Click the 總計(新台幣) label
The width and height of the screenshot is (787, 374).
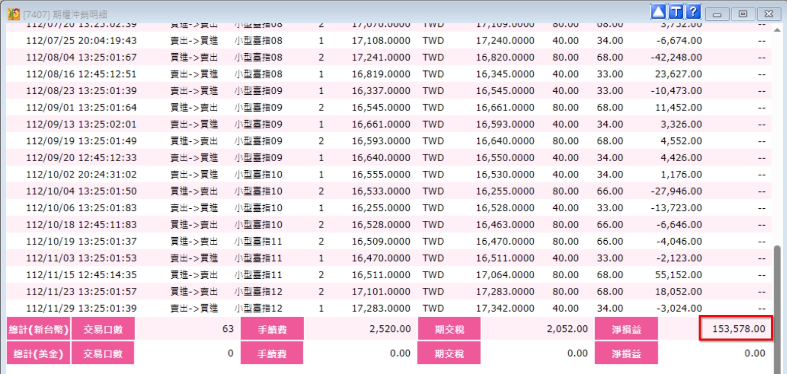pos(38,329)
